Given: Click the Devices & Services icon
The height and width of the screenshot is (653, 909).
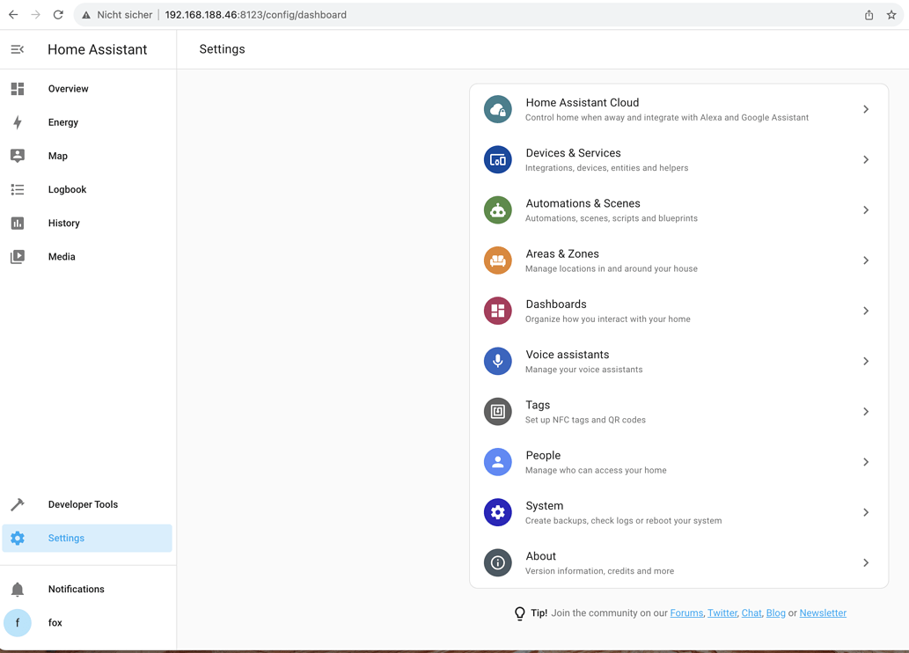Looking at the screenshot, I should pos(497,159).
